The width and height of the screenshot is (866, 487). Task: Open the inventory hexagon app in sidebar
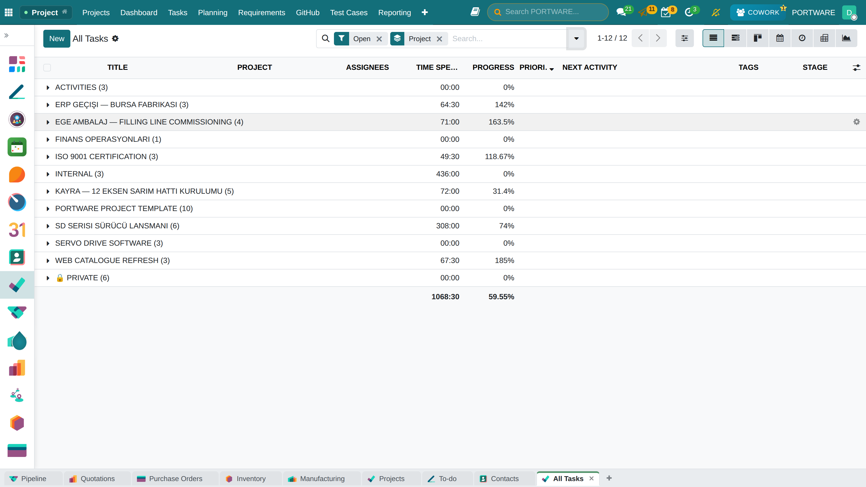(x=17, y=422)
